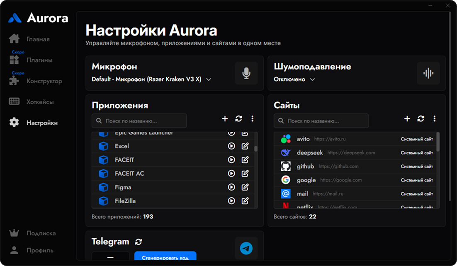This screenshot has height=266, width=457.
Task: Click the edit icon next to Figma
Action: [245, 187]
